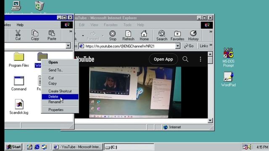Image resolution: width=269 pixels, height=151 pixels.
Task: Click the Stop button in Internet Explorer
Action: (113, 35)
